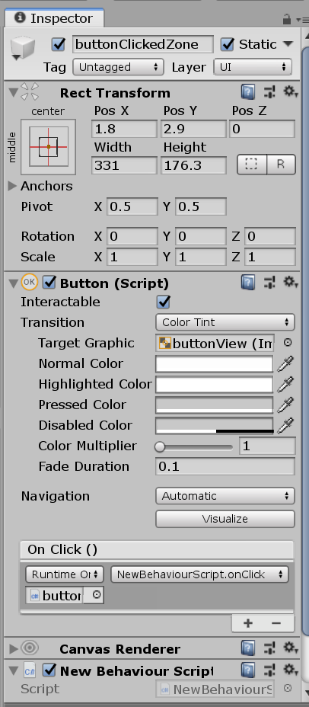This screenshot has width=309, height=707.
Task: Disable the Static checkbox
Action: click(228, 44)
